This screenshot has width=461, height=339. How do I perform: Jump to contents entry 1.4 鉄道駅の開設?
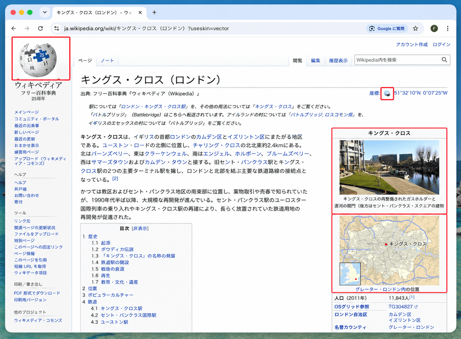[x=115, y=262]
